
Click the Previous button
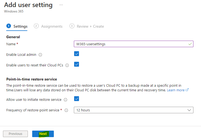15,134
